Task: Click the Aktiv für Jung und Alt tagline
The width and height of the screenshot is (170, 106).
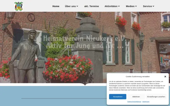Action: (x=85, y=46)
